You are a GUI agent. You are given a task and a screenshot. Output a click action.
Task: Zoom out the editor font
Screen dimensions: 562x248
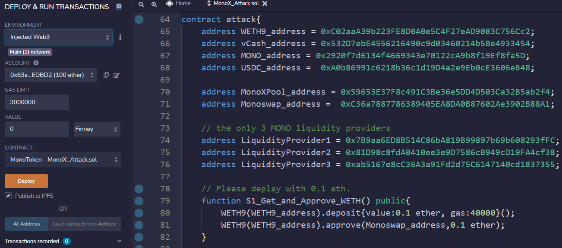141,4
